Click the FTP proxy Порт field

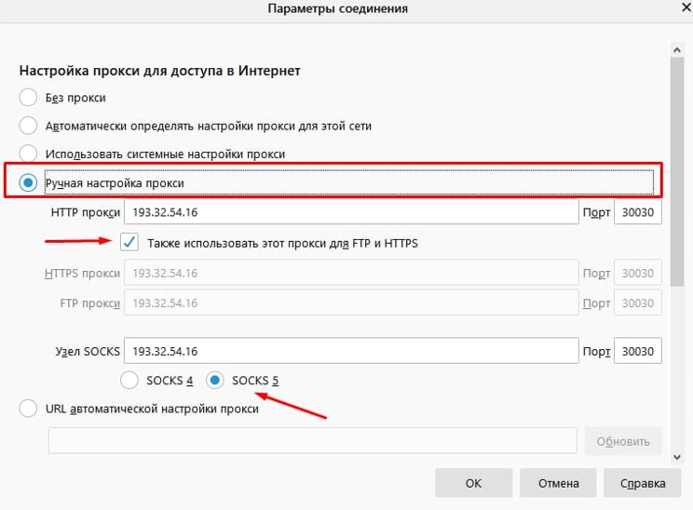pyautogui.click(x=638, y=302)
